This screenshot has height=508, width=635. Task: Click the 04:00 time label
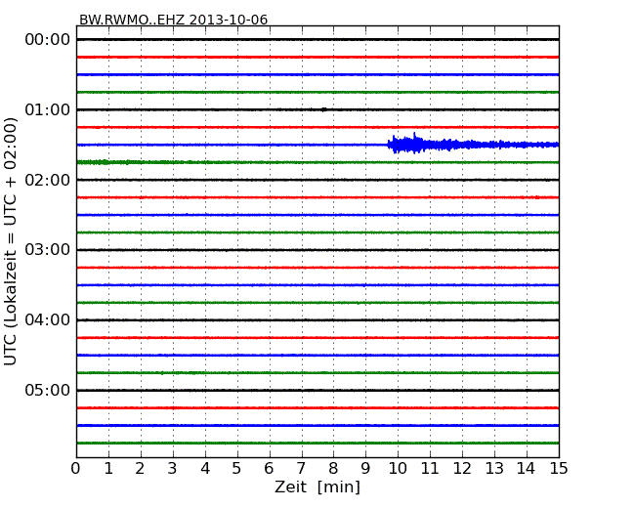pyautogui.click(x=48, y=319)
